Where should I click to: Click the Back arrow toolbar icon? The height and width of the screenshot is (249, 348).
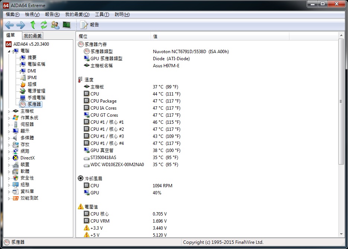(x=9, y=25)
